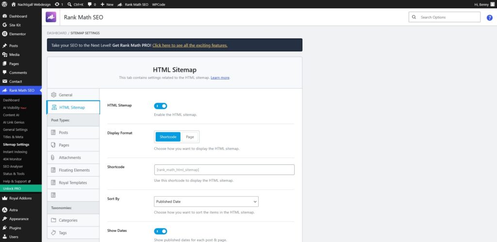Click the WordPress logo in admin bar
This screenshot has width=497, height=242.
coord(4,4)
